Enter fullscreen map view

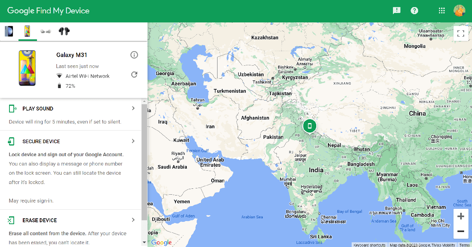pyautogui.click(x=461, y=33)
